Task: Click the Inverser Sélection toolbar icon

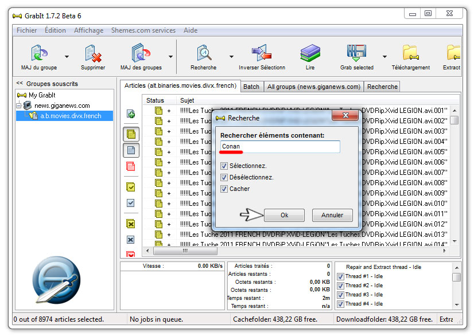Action: 262,53
